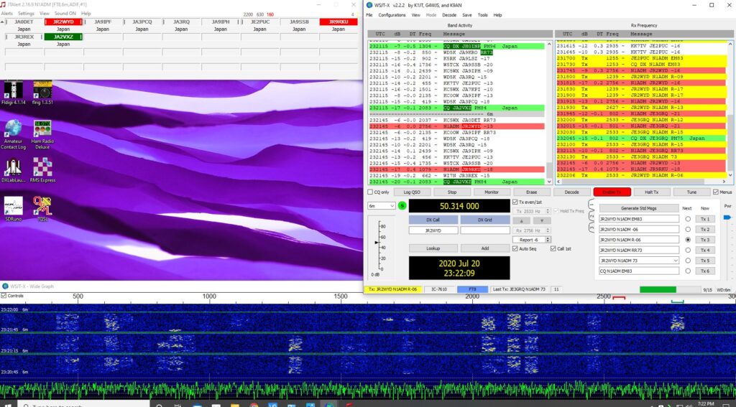Open the Tx 5 message dropdown
Screen dimensions: 736x407
coord(675,261)
